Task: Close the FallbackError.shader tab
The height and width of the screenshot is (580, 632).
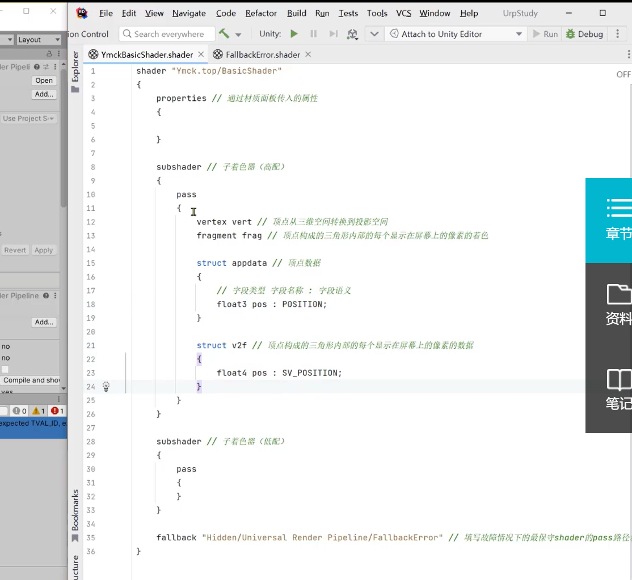Action: click(x=308, y=54)
